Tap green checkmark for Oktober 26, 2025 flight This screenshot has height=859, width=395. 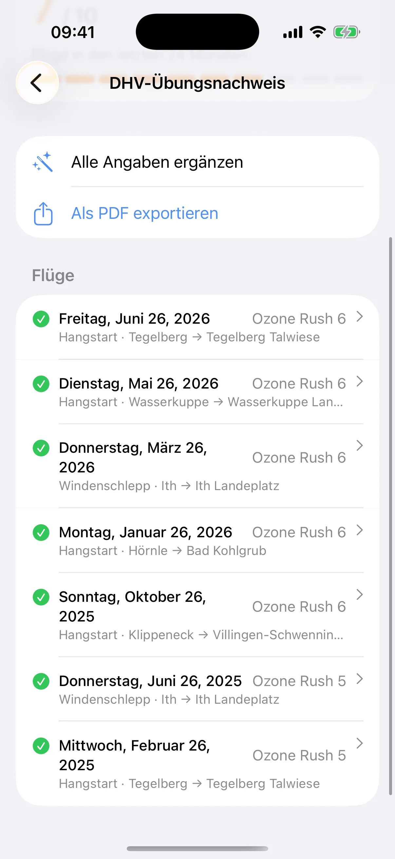pos(41,597)
